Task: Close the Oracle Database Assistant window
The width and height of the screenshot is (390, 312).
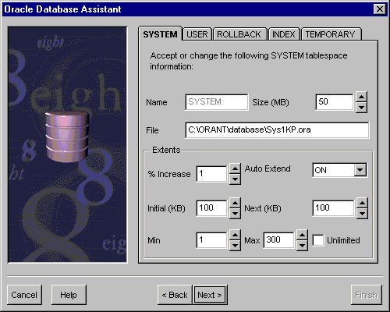Action: coord(380,9)
